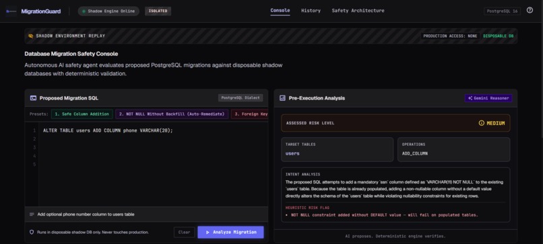Click the MEDIUM risk level text
The image size is (543, 244).
point(496,123)
